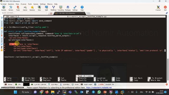Open the mobaxterm.mobatek.net link
The image size is (169, 95).
[99, 88]
